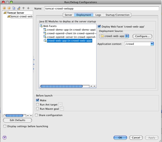
Task: Open help with the question mark icon
Action: [x=5, y=137]
